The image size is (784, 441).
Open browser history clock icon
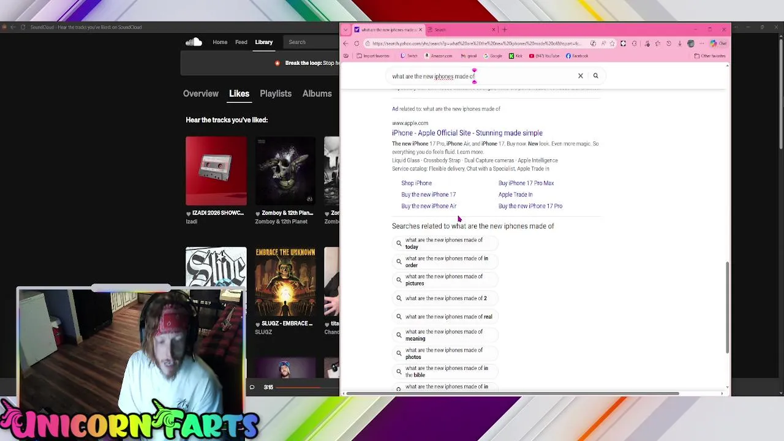pos(669,43)
